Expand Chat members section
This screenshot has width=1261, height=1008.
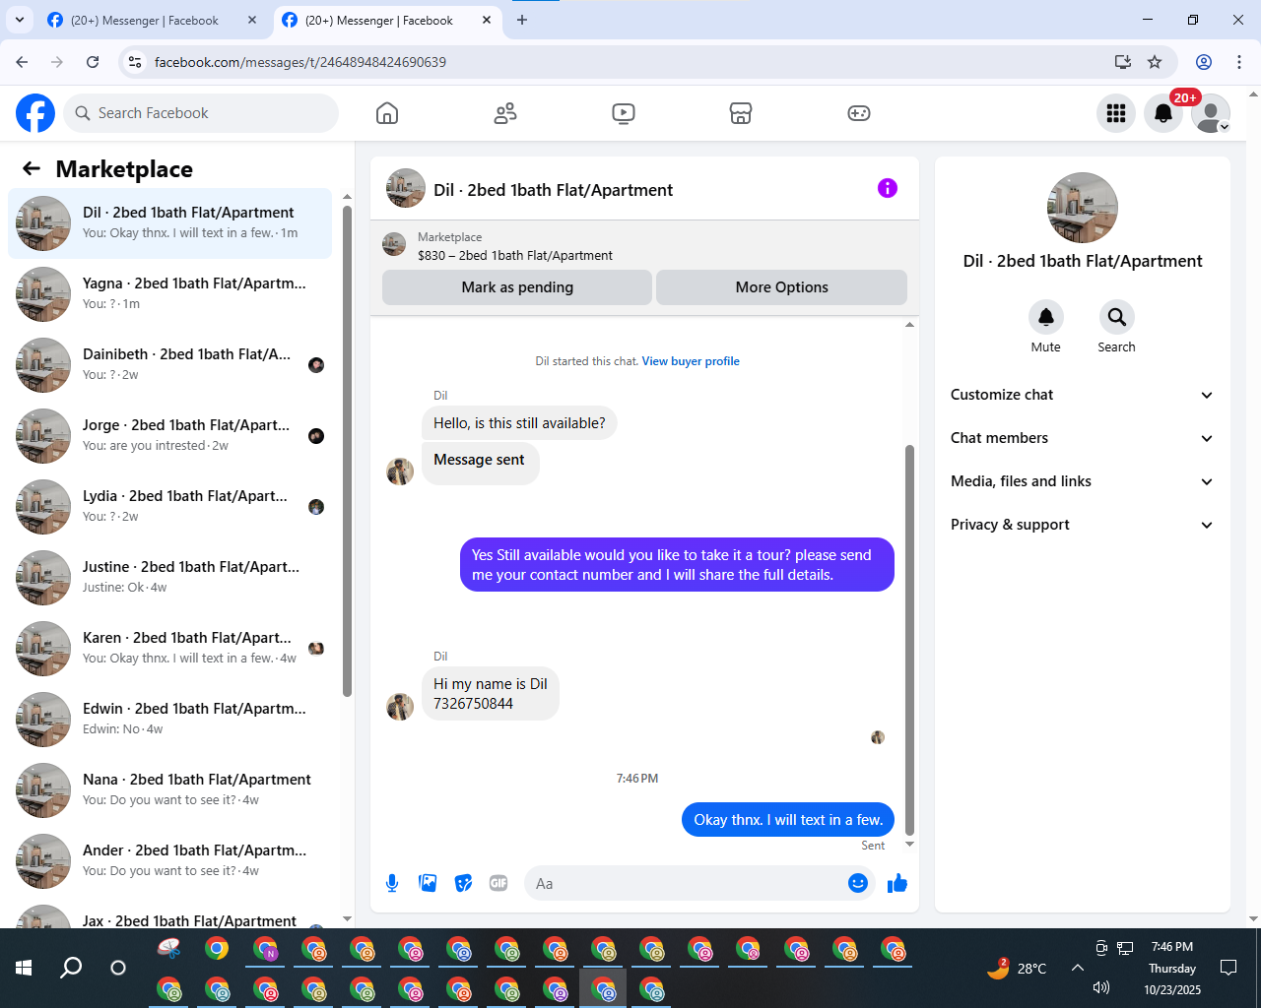point(1082,438)
